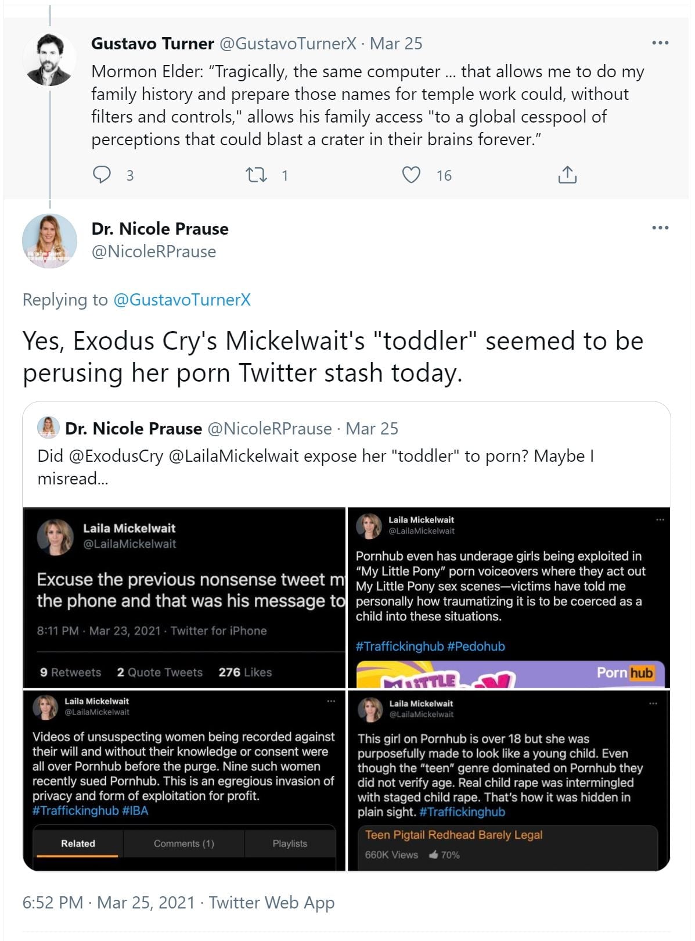The width and height of the screenshot is (695, 941).
Task: Select the Related tab in the screenshot
Action: click(78, 843)
